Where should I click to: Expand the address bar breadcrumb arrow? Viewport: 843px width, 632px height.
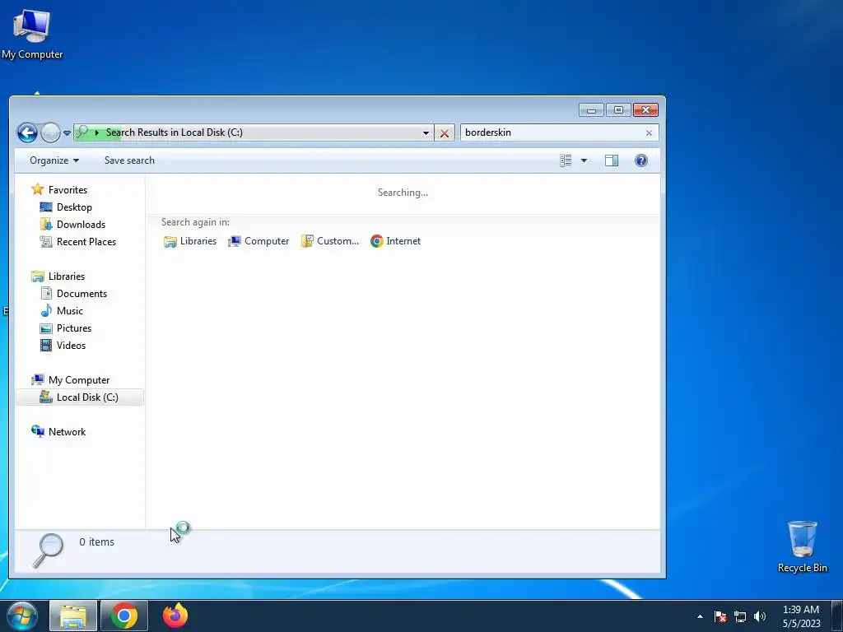97,132
